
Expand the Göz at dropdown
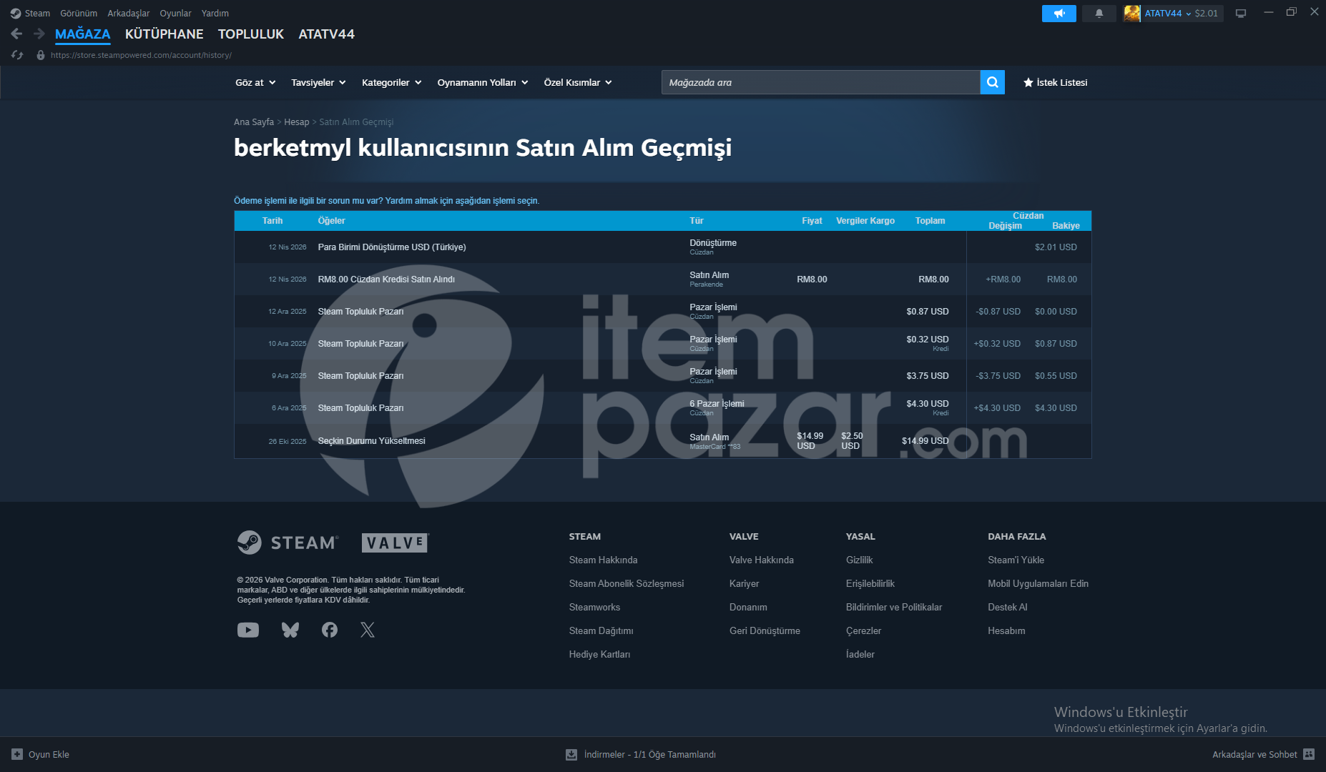coord(255,82)
